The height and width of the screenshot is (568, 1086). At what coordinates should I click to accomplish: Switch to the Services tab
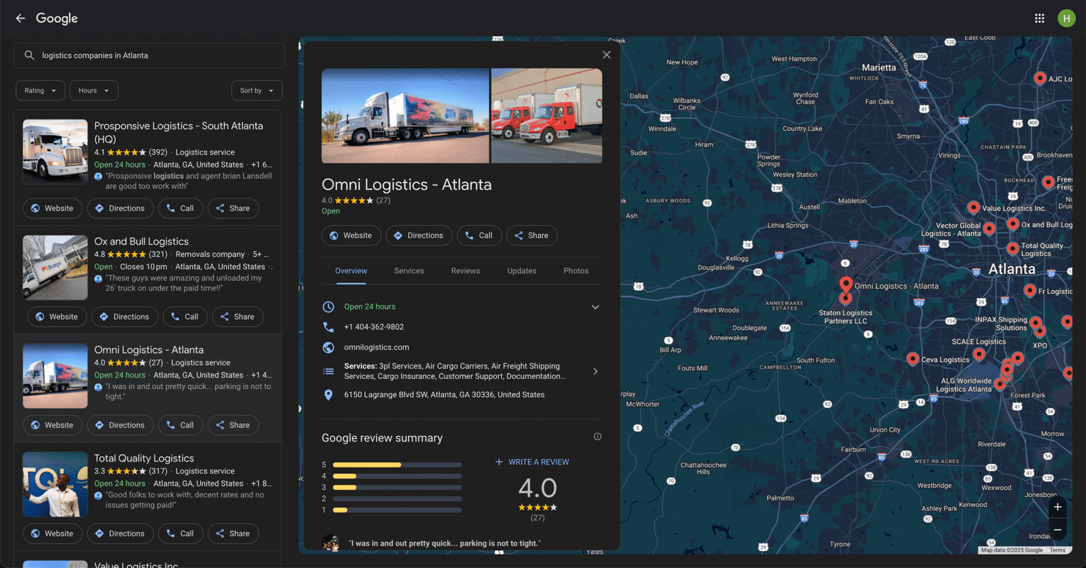coord(409,271)
